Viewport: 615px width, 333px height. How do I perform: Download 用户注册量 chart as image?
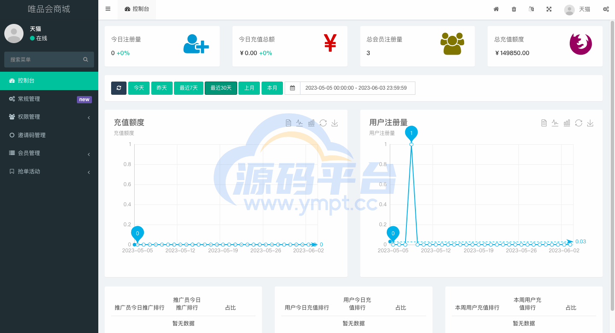click(x=590, y=123)
